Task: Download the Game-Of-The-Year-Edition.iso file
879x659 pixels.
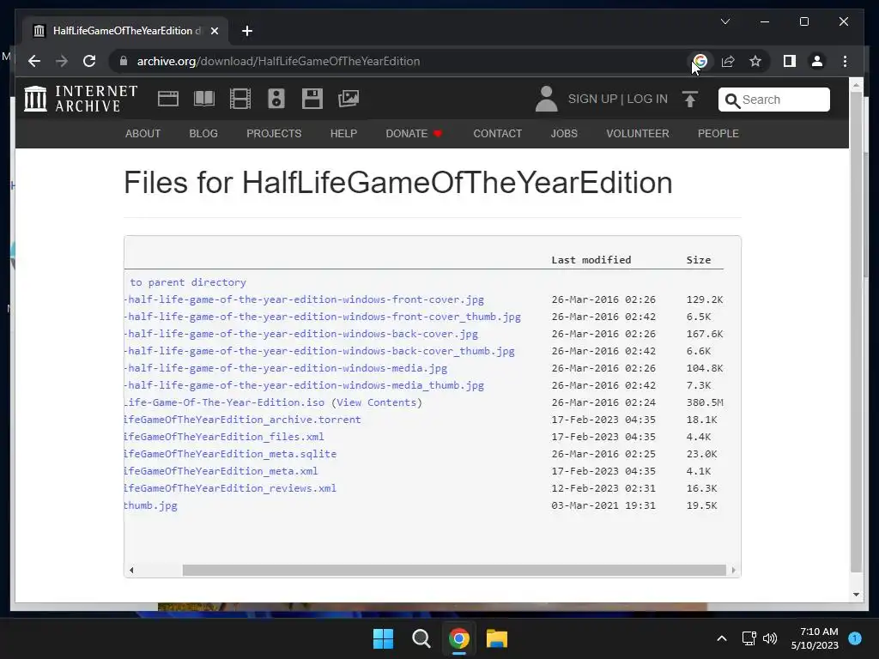Action: tap(224, 402)
